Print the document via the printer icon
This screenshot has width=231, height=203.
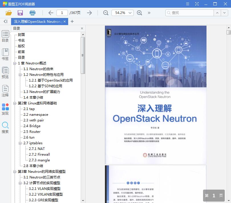click(x=33, y=13)
